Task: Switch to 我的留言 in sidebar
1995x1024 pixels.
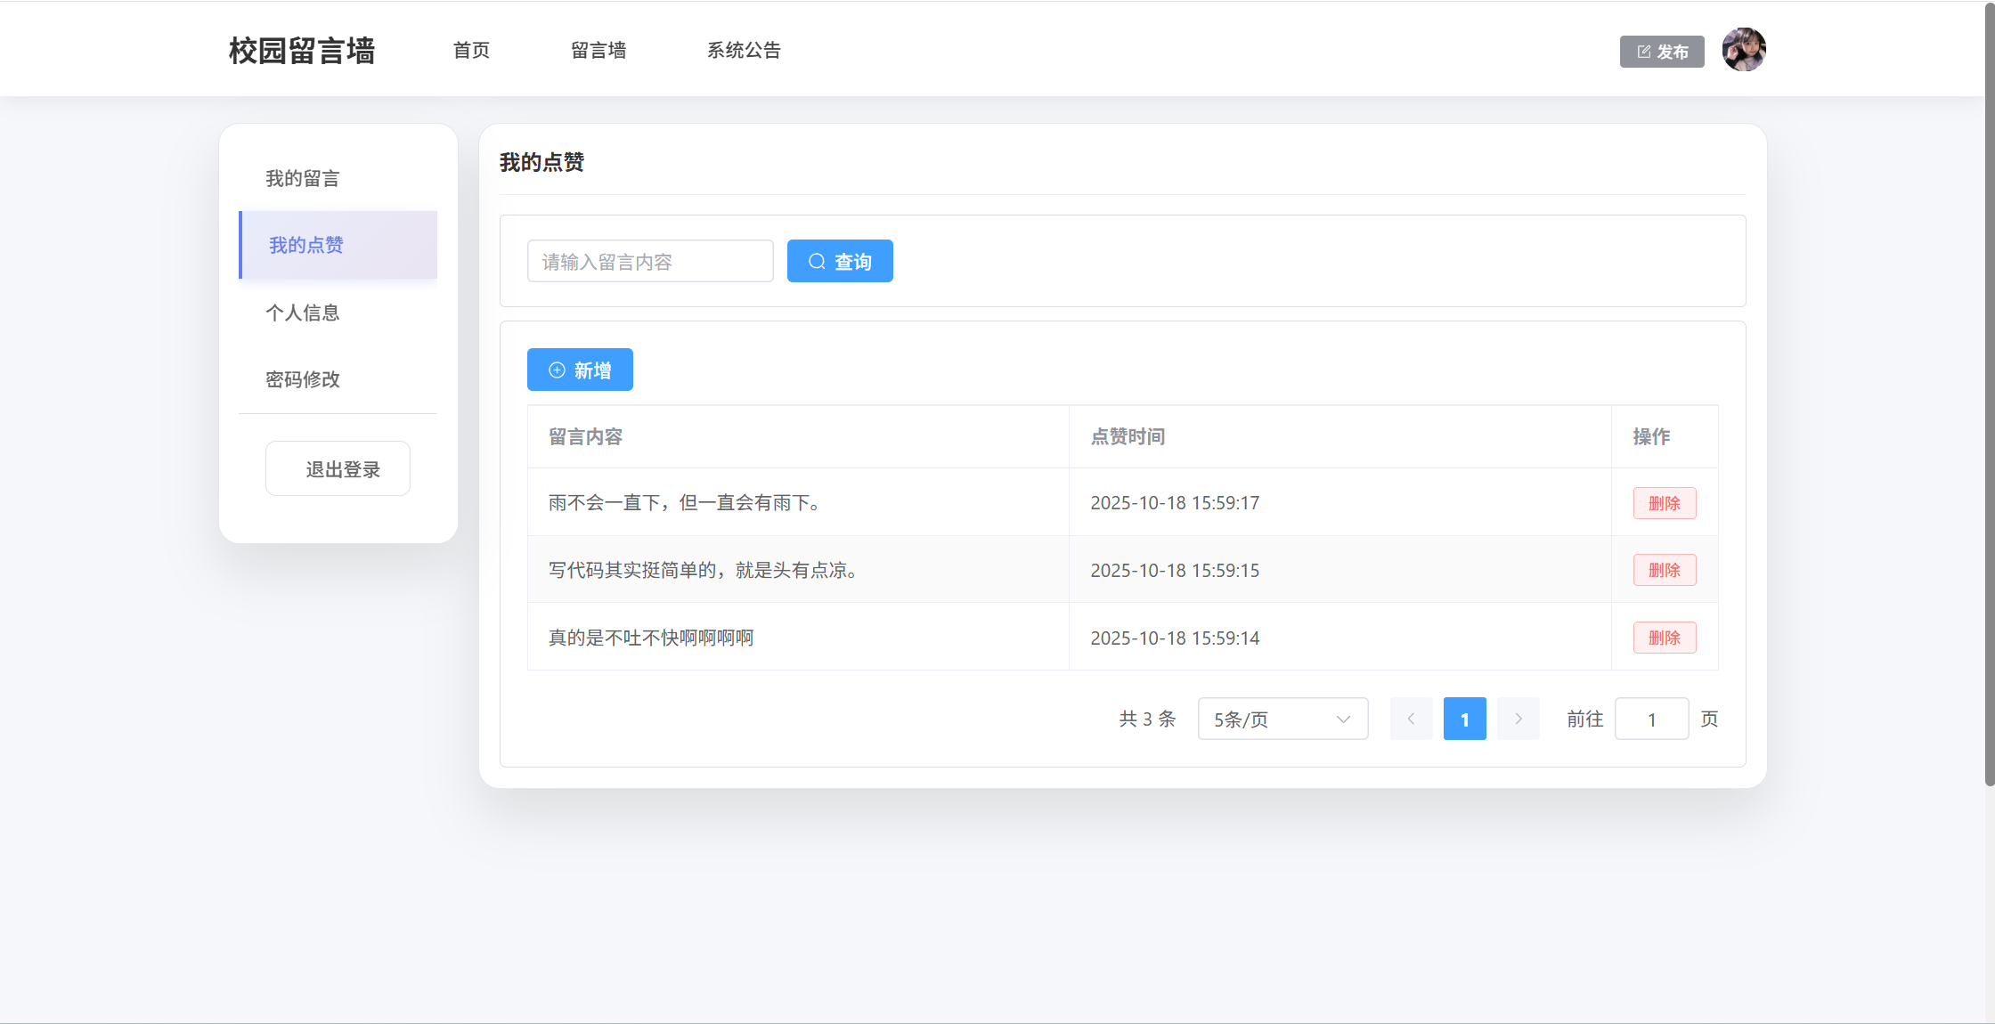Action: click(x=303, y=178)
